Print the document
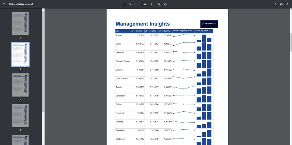Viewport: 292px width, 145px height. point(281,4)
